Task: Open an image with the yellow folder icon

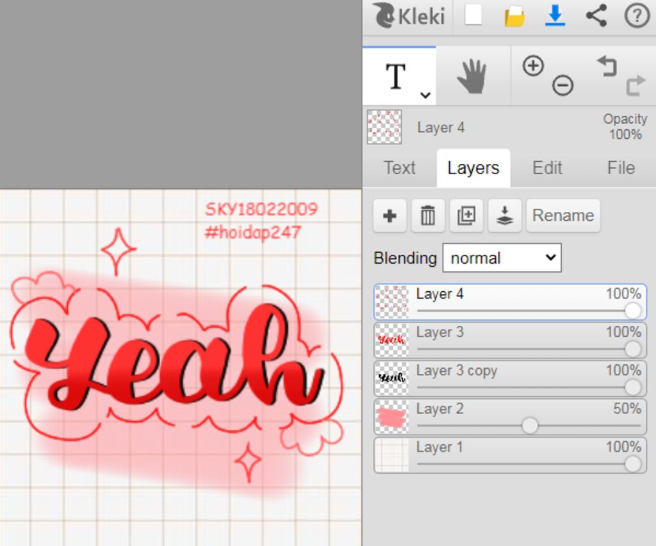Action: [514, 16]
